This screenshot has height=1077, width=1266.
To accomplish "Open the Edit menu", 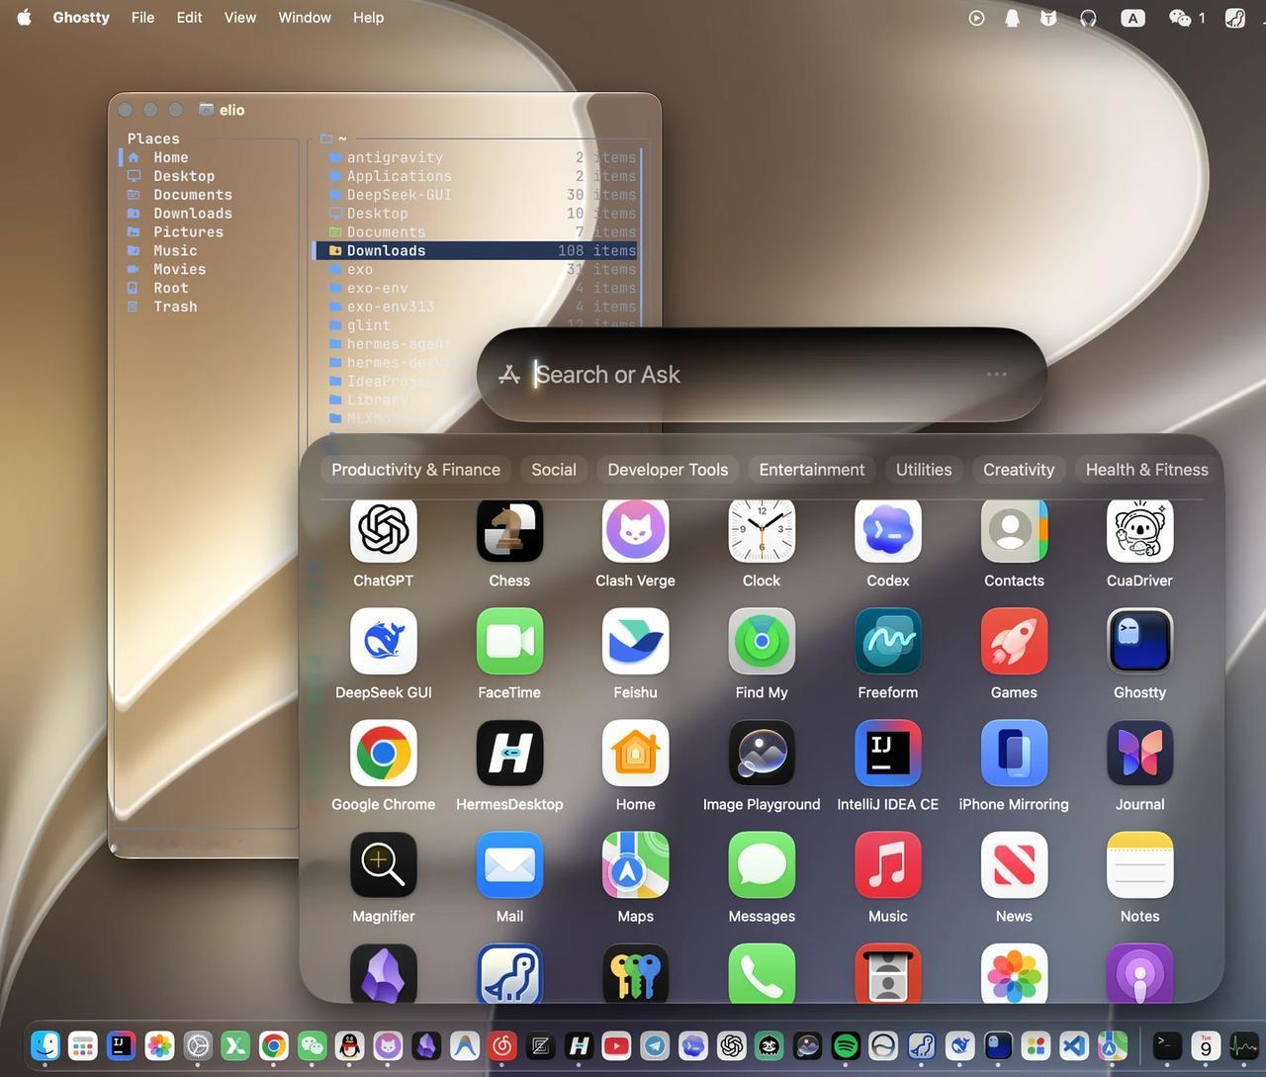I will point(189,18).
